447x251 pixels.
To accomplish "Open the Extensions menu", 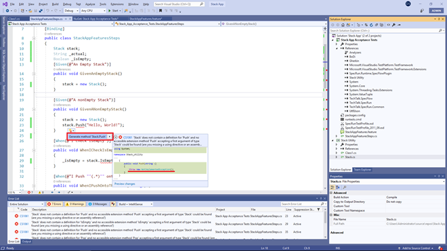I will pos(117,4).
